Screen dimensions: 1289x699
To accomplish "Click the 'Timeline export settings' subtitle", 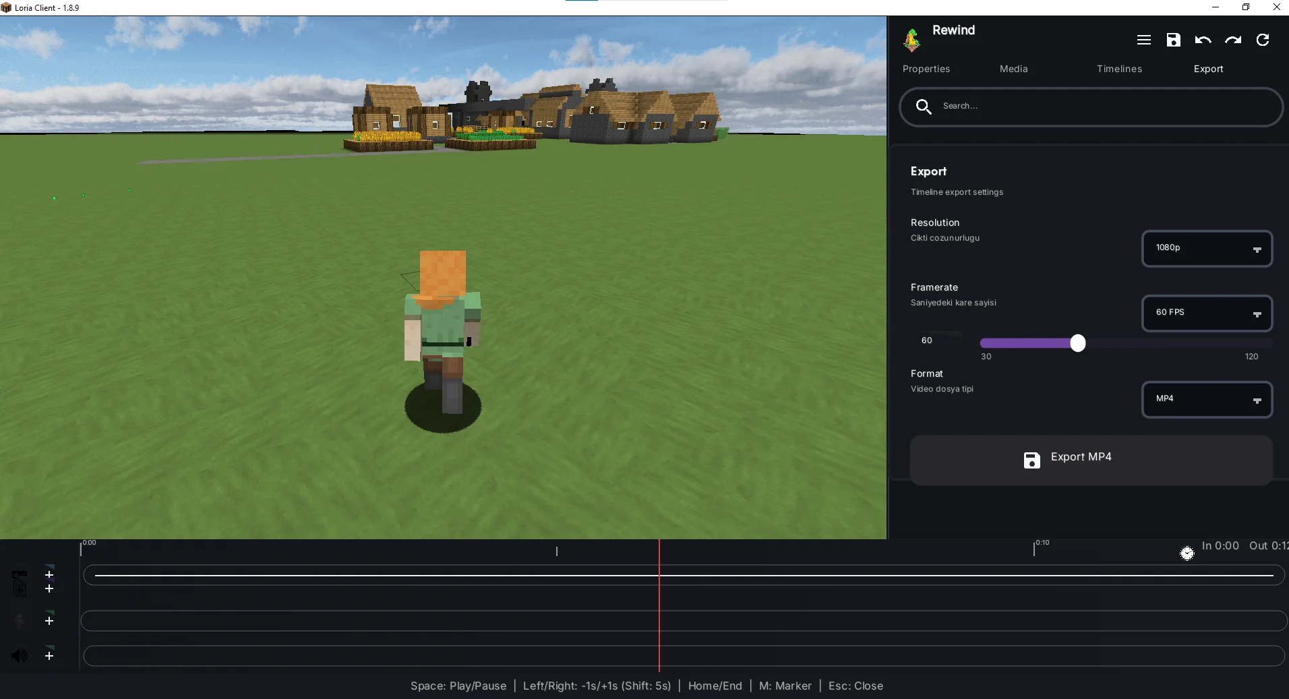I will (x=957, y=192).
